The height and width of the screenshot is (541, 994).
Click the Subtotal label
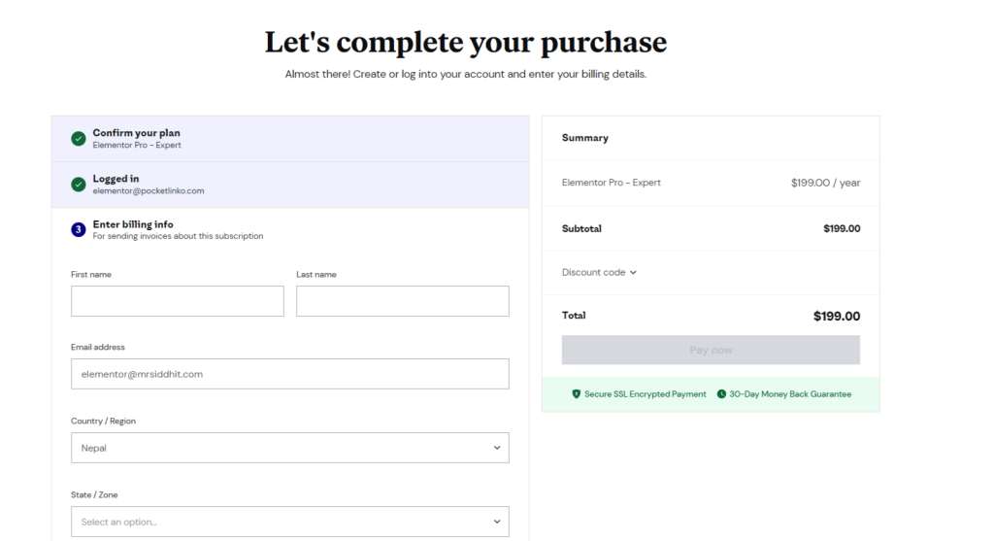click(581, 228)
